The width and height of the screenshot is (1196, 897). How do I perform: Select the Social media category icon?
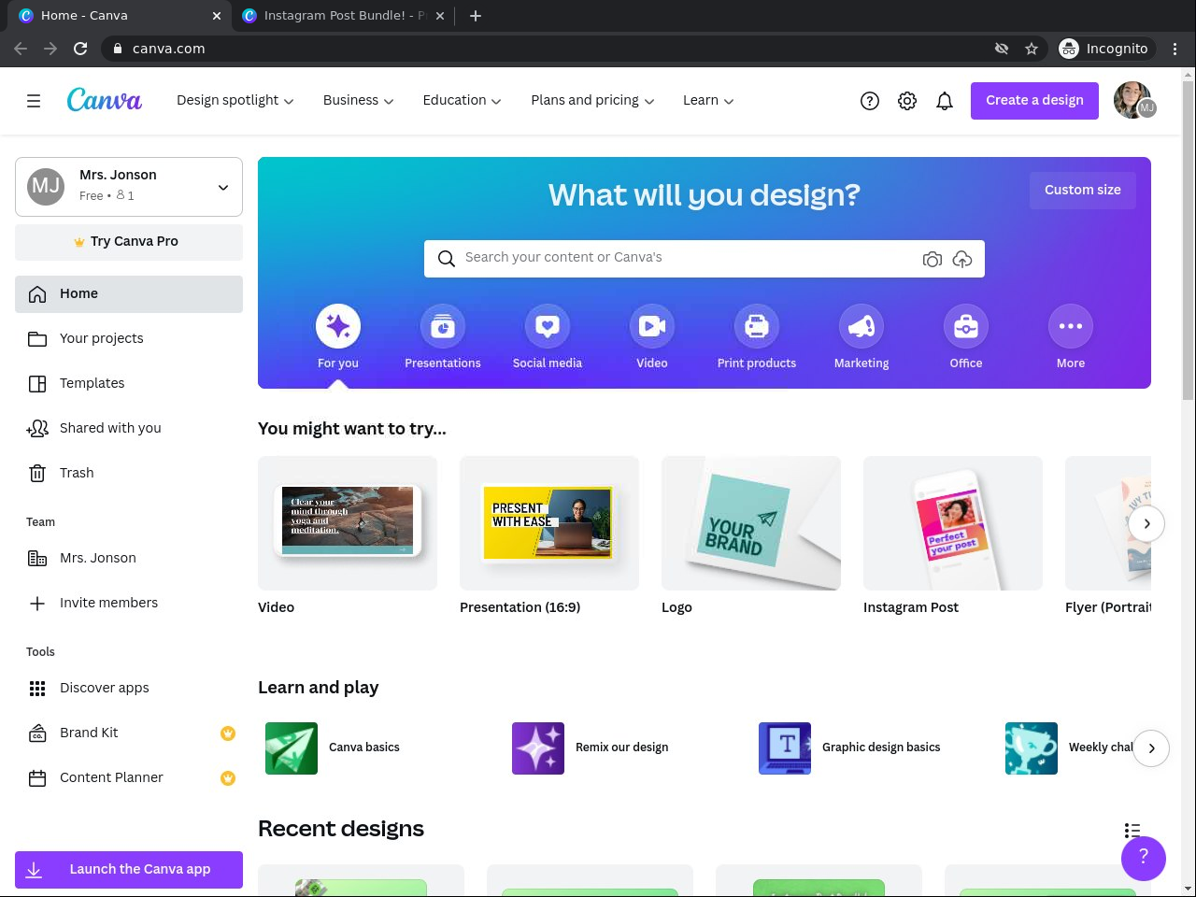[x=548, y=326]
